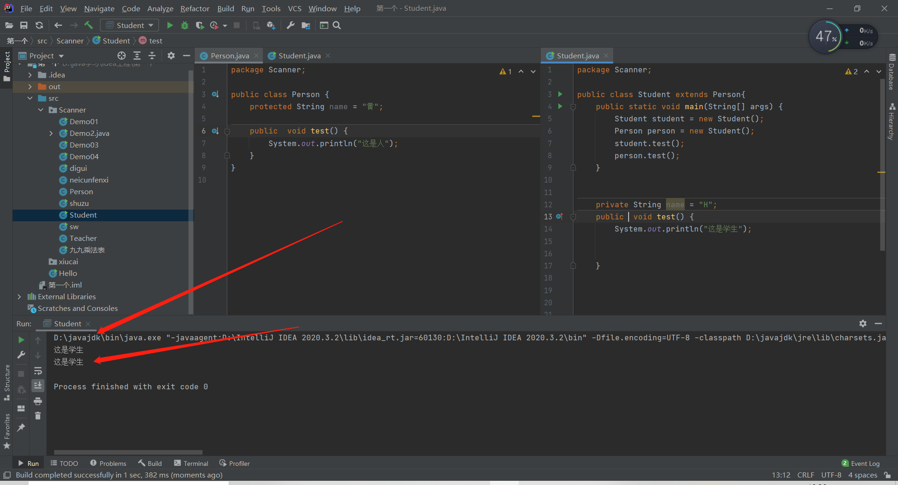The width and height of the screenshot is (898, 485).
Task: Open the Event Log
Action: [x=861, y=463]
